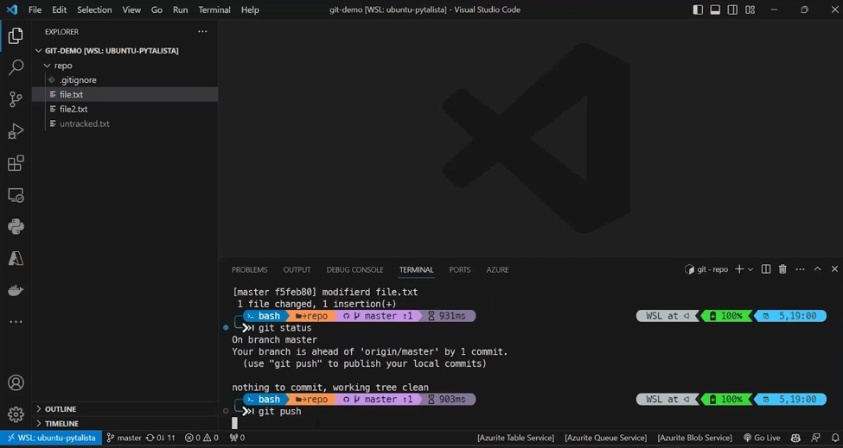The height and width of the screenshot is (448, 843).
Task: Open the Terminal menu
Action: click(x=214, y=9)
